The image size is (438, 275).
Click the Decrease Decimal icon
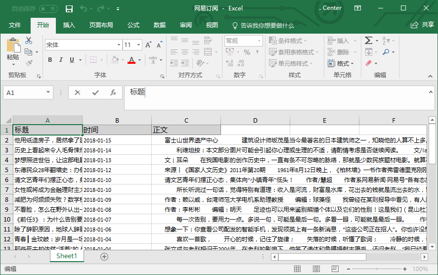pyautogui.click(x=241, y=63)
